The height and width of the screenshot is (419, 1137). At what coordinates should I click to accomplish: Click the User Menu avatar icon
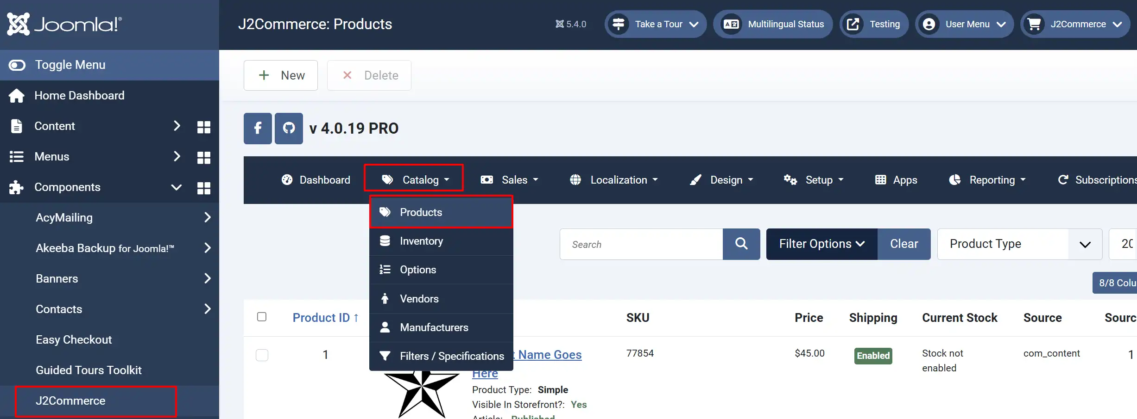tap(929, 24)
